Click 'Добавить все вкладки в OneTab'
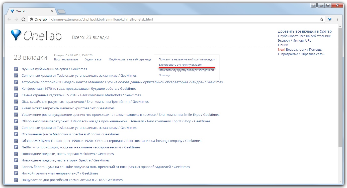The image size is (347, 188). 305,31
